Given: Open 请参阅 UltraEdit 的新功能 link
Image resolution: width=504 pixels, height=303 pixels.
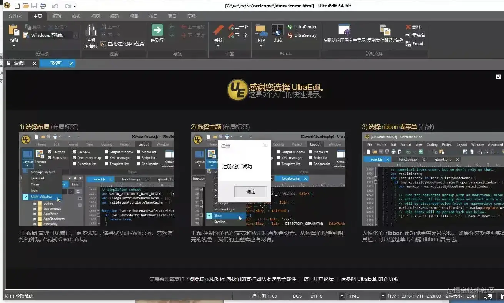Looking at the screenshot, I should [369, 279].
